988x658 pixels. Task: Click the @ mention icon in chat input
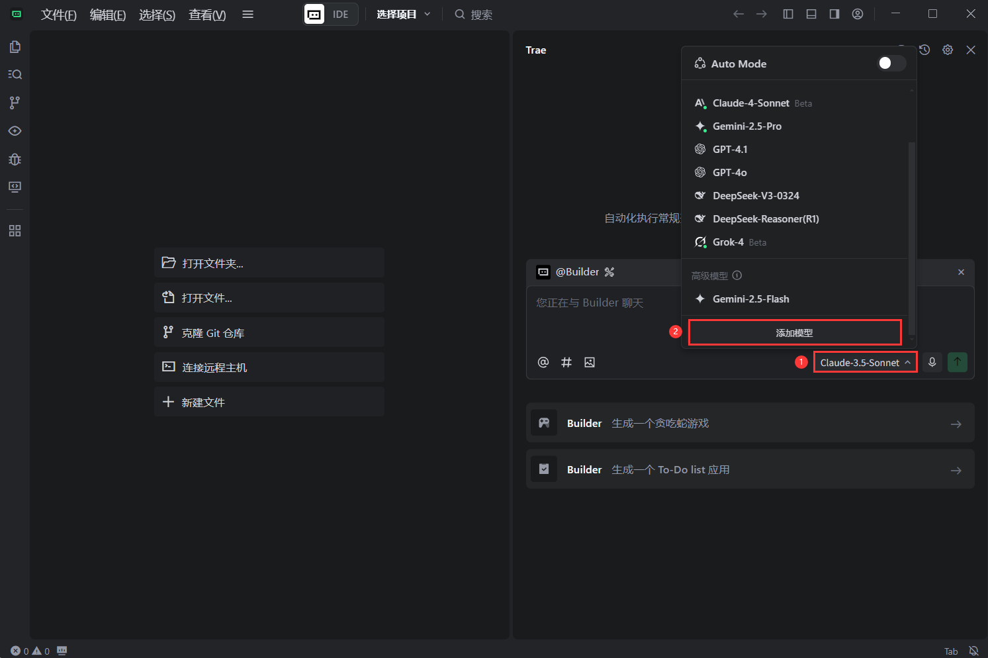point(543,362)
